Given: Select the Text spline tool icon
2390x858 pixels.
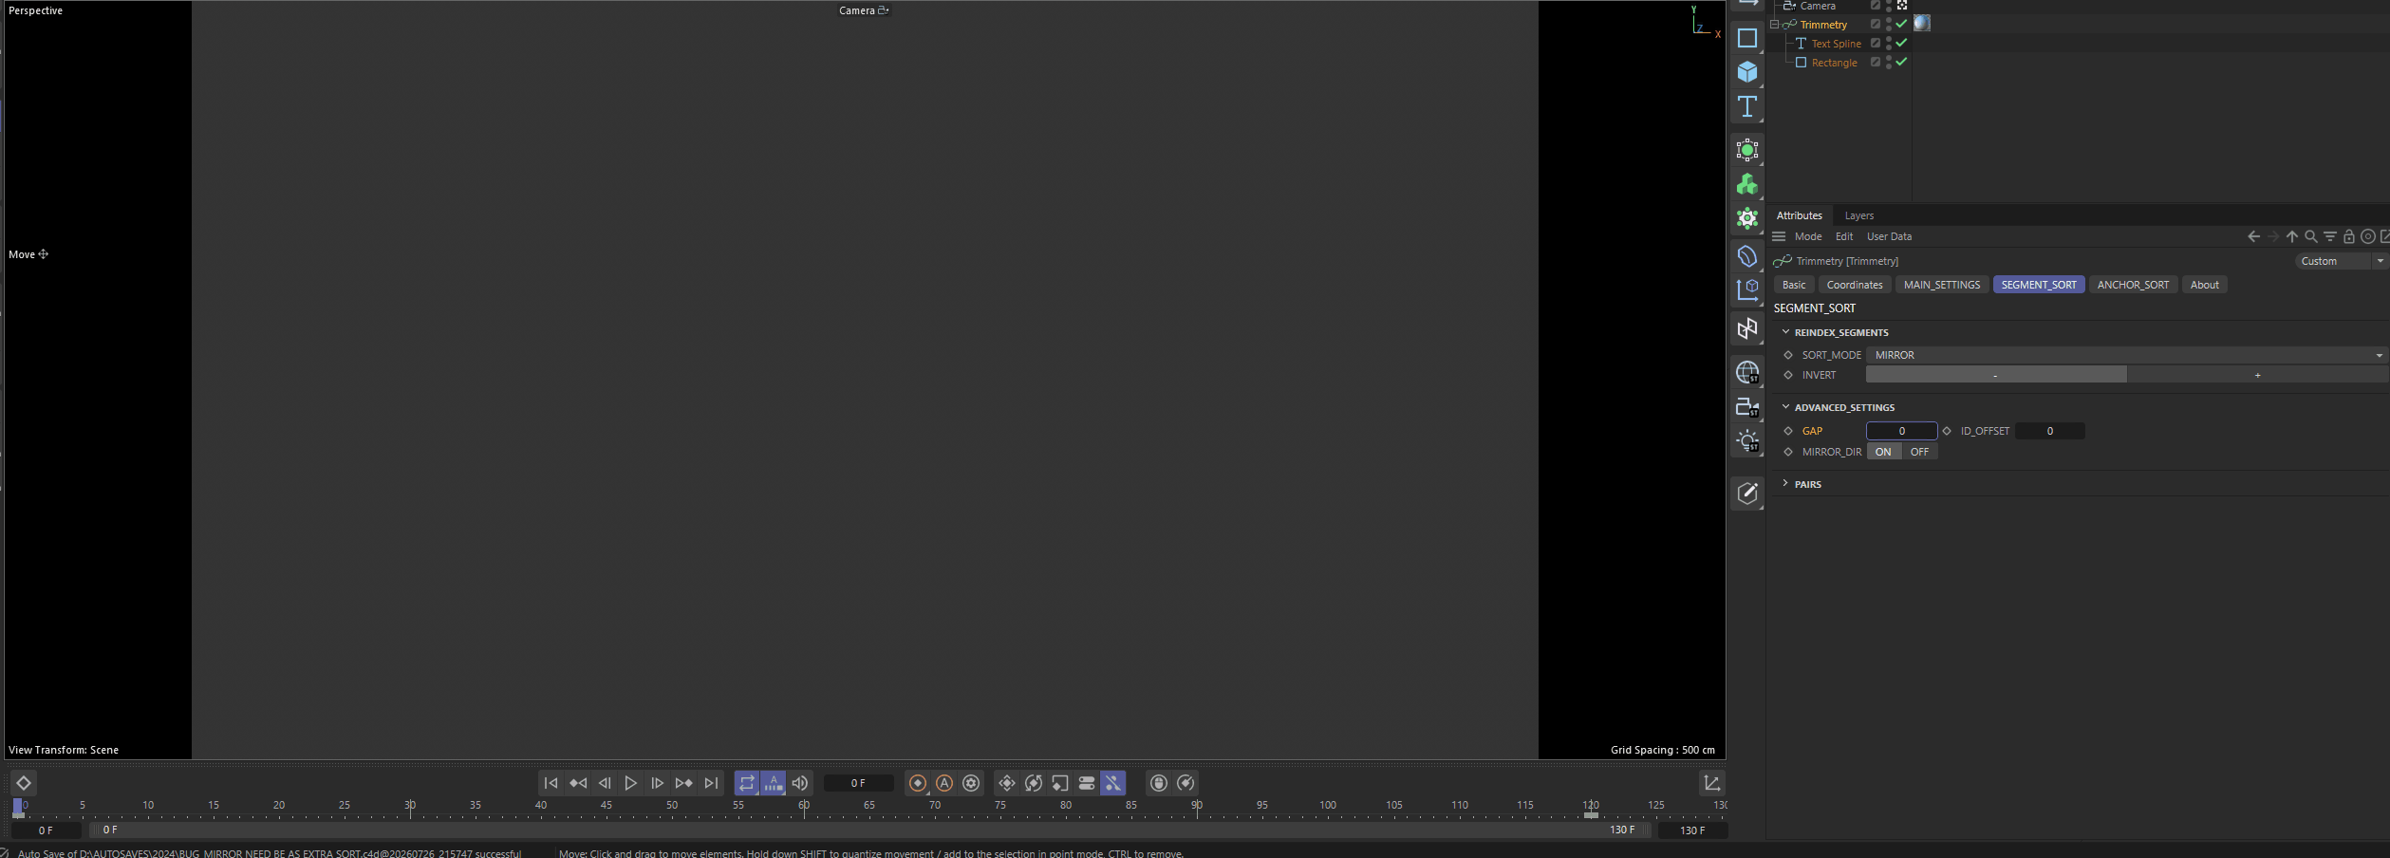Looking at the screenshot, I should coord(1746,106).
